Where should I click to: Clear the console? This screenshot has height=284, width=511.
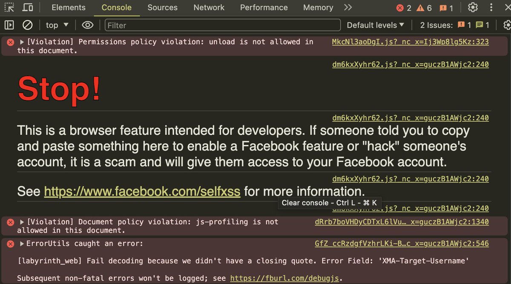point(27,25)
